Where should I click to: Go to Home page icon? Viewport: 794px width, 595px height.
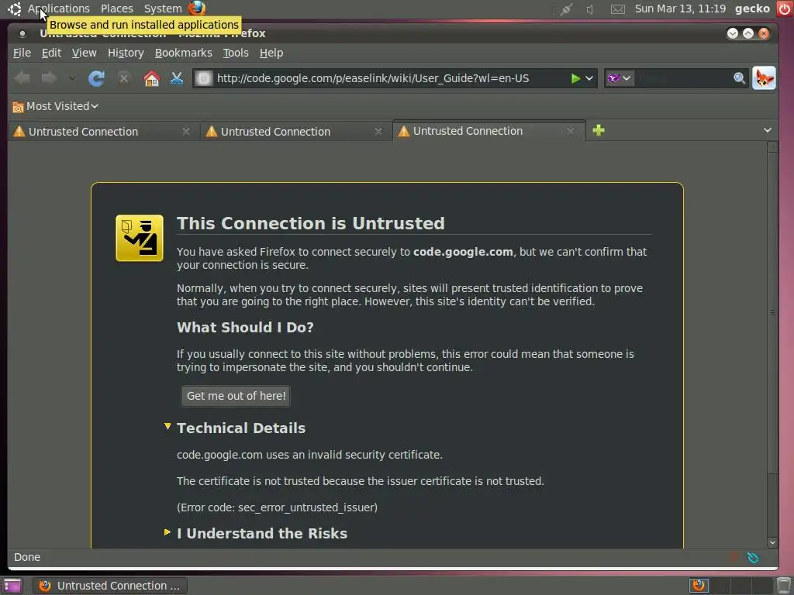coord(151,78)
